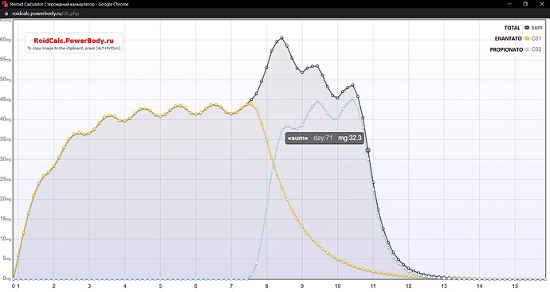The height and width of the screenshot is (292, 550).
Task: Click the 'C02' legend label
Action: pos(536,49)
